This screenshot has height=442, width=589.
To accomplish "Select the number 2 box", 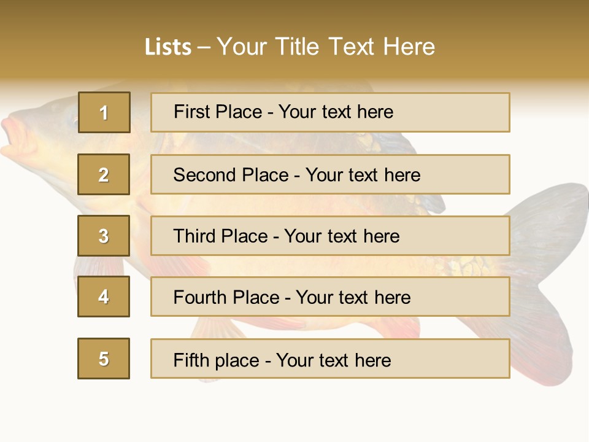I will click(104, 174).
